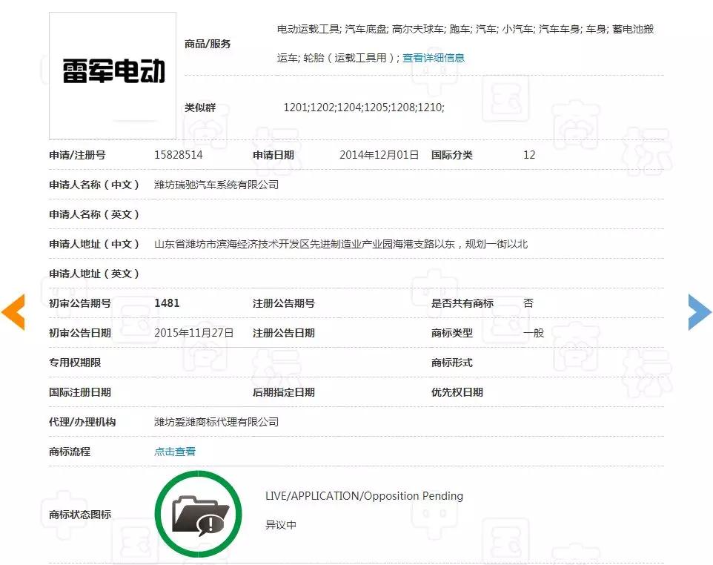Select similar group codes 1201;1202;1204

tap(364, 108)
